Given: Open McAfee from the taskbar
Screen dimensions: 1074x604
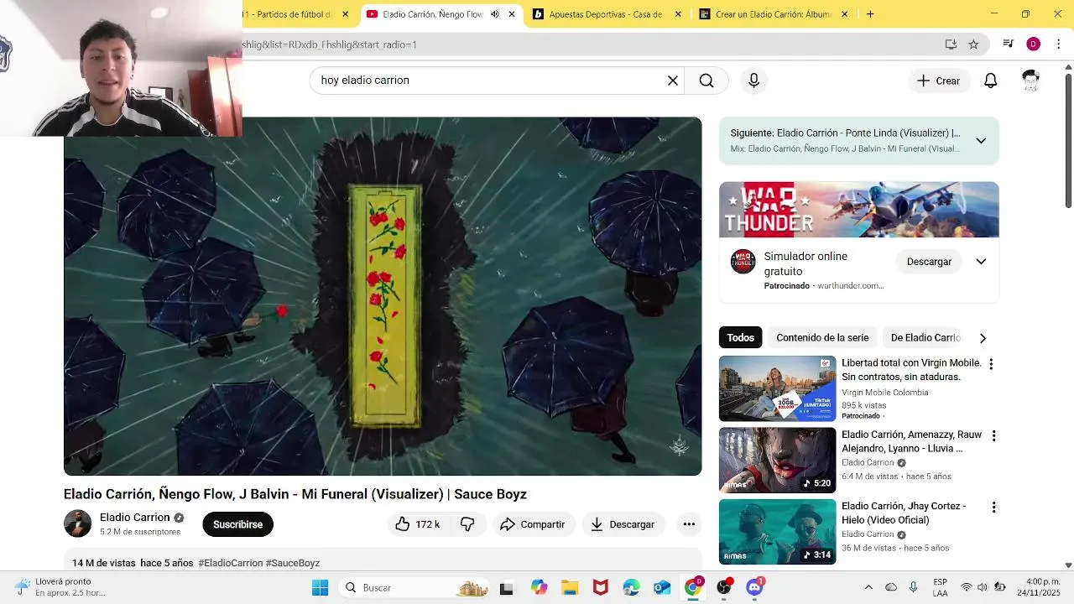Looking at the screenshot, I should (600, 587).
